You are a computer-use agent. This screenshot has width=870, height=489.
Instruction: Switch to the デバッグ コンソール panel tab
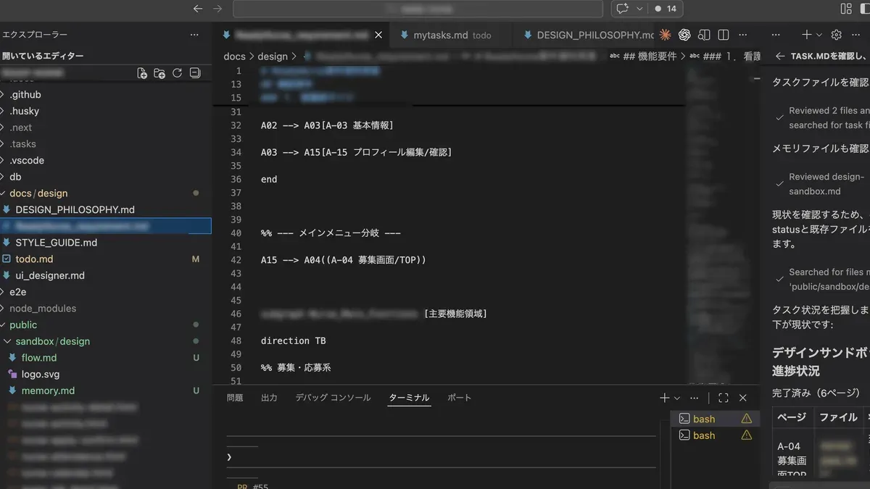point(333,398)
